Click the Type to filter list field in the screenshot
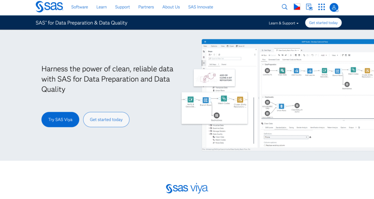The width and height of the screenshot is (374, 199). point(225,59)
